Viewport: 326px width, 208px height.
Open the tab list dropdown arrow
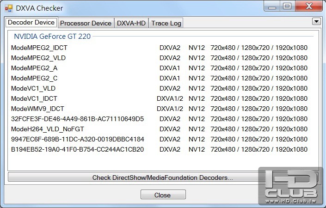tap(316, 21)
